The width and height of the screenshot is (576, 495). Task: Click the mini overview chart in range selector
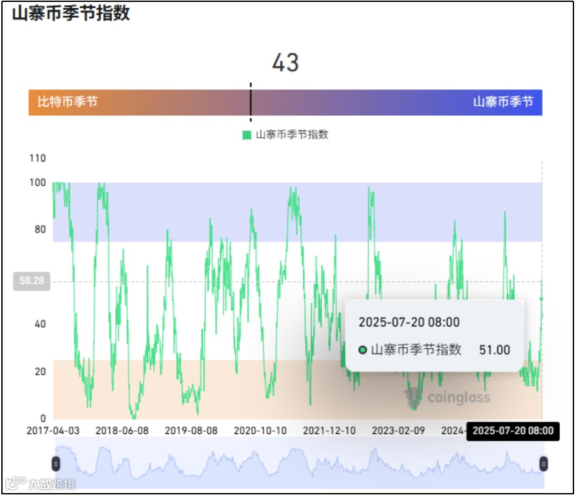(x=300, y=463)
